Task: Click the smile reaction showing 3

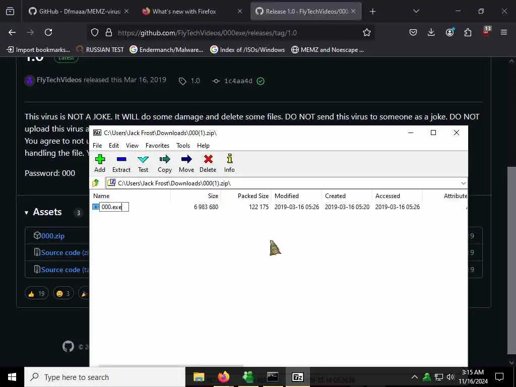Action: tap(63, 293)
